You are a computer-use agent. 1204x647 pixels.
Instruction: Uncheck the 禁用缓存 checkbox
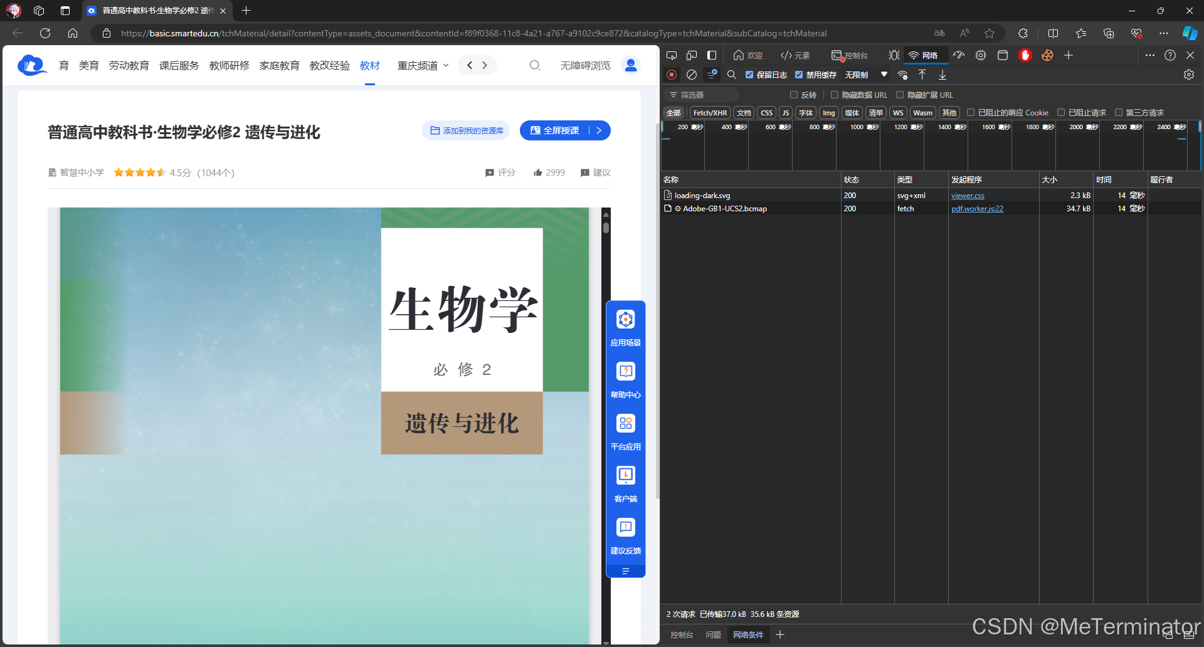tap(798, 75)
